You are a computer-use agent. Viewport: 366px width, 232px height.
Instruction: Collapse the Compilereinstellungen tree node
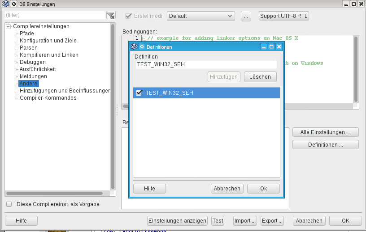point(9,26)
